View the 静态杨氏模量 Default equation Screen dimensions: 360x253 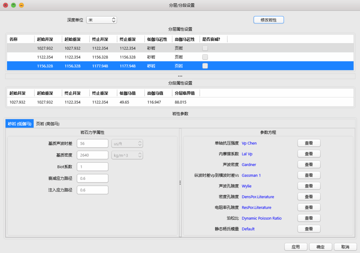(309, 229)
